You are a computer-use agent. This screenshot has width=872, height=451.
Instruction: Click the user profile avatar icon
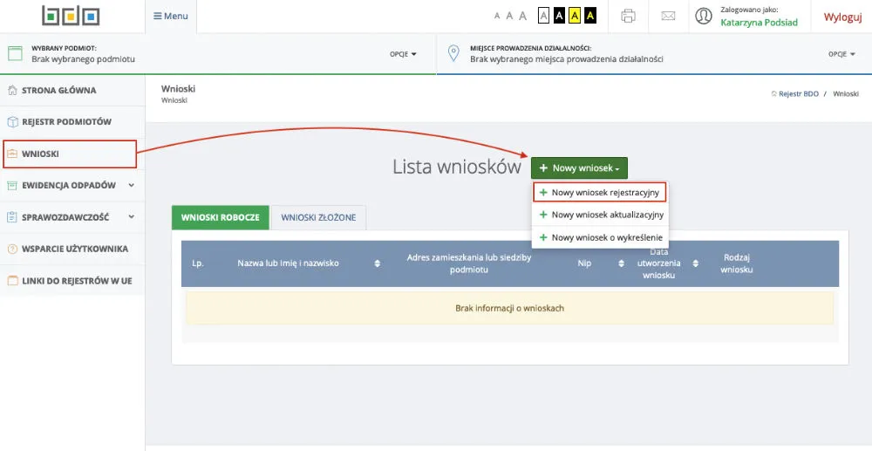tap(704, 16)
